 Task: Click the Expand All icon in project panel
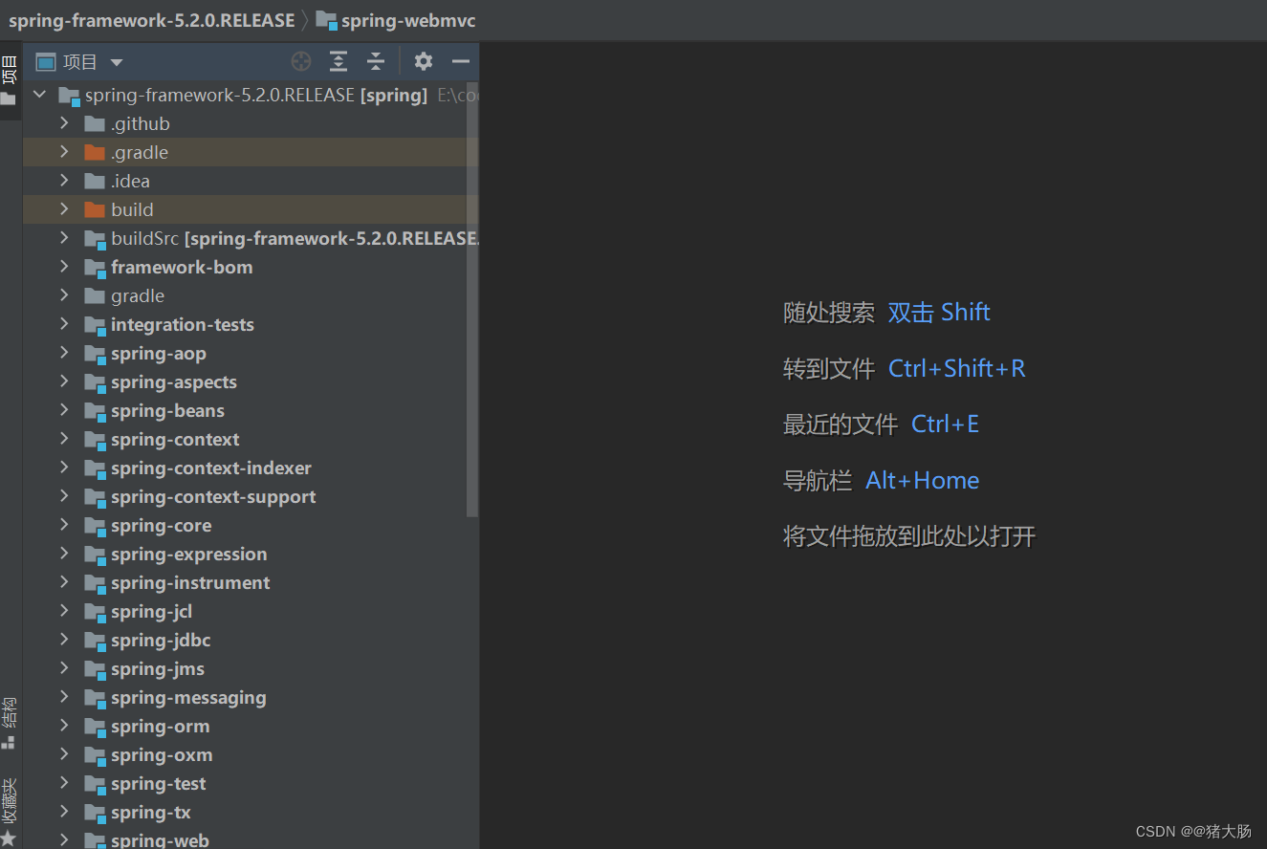coord(339,62)
